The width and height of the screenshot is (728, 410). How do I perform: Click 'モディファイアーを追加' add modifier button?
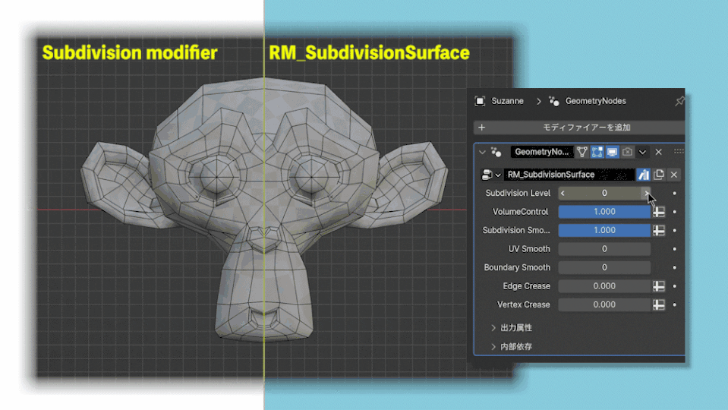[579, 128]
